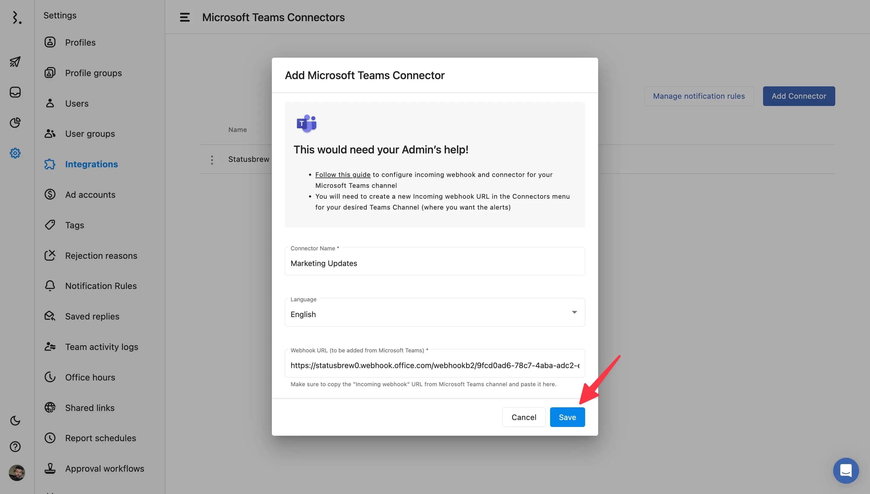Click the Follow this guide link
The image size is (870, 494).
pos(343,175)
